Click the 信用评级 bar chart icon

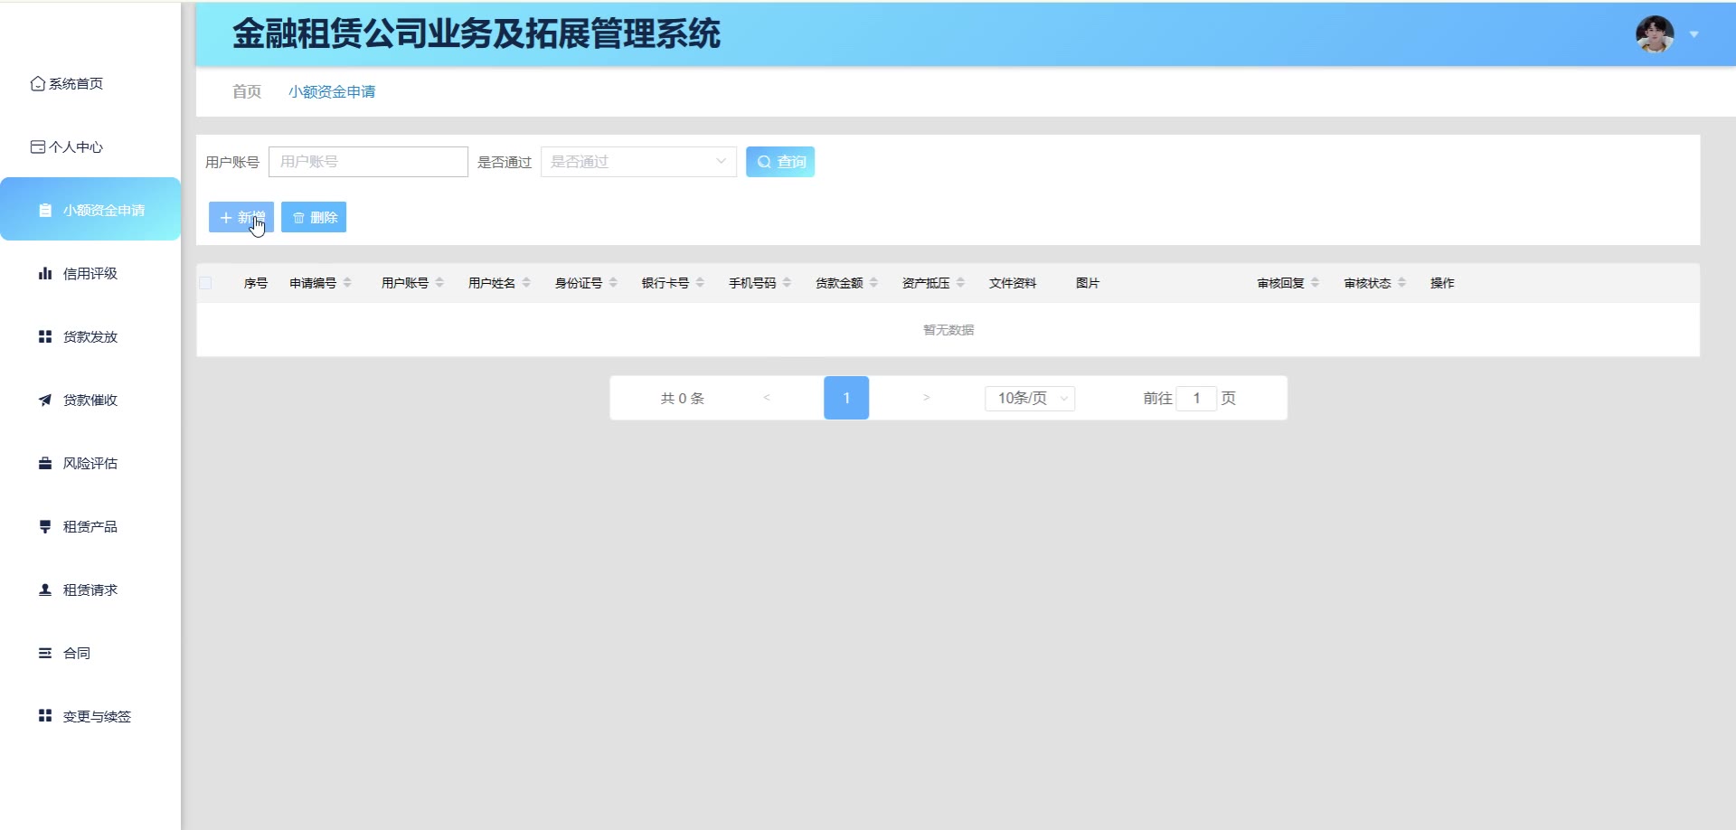45,273
